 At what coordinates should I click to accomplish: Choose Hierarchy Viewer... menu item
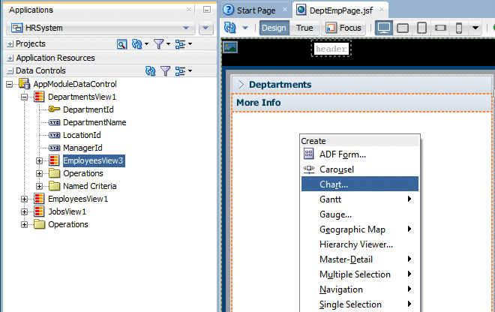(x=360, y=244)
